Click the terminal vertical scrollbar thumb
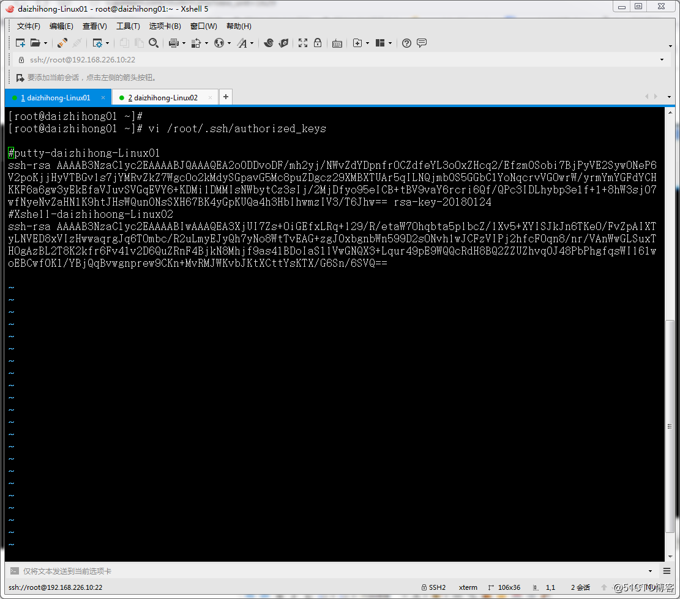 pos(670,426)
